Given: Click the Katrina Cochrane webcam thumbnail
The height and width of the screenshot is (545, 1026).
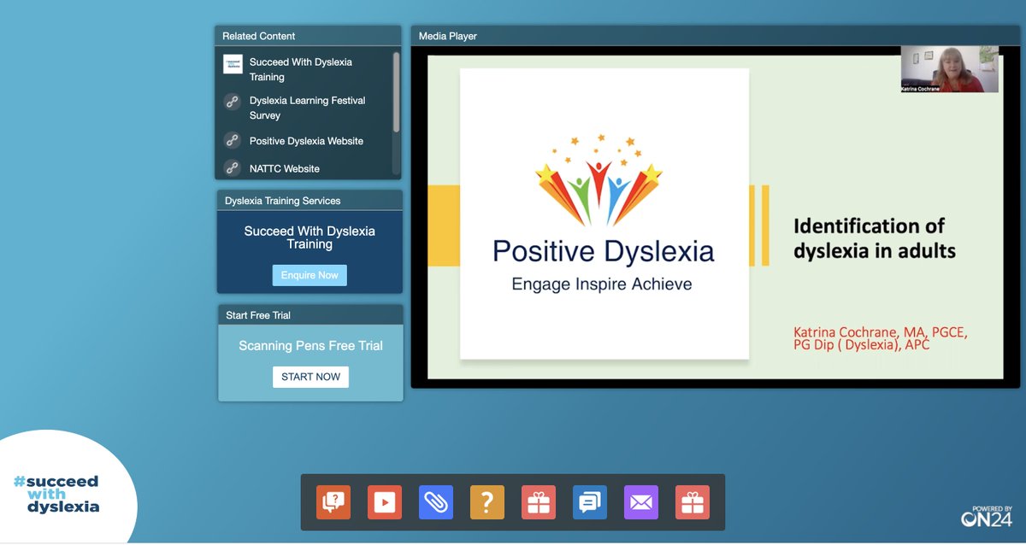Looking at the screenshot, I should coord(949,70).
